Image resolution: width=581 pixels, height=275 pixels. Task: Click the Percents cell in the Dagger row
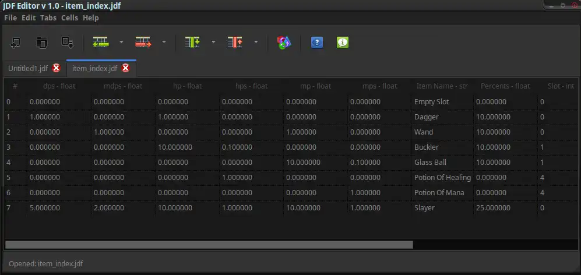tap(505, 117)
